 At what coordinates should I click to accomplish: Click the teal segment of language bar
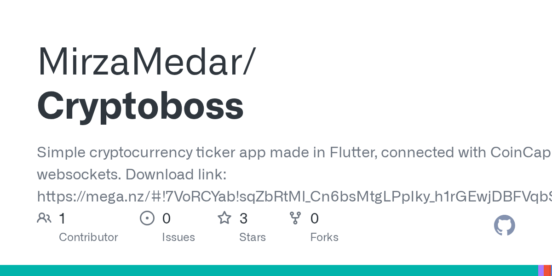[x=267, y=270]
